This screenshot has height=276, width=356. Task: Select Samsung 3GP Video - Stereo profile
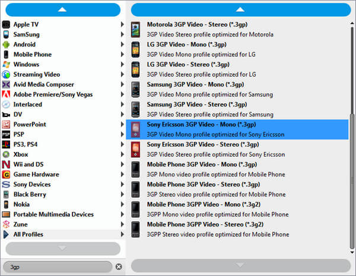(237, 109)
